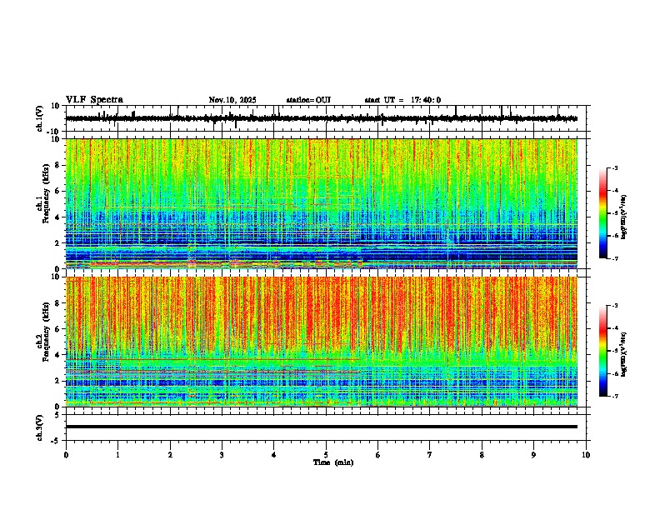Click the "4" kHz tick on ch.1 spectrogram
Screen dimensions: 660x510
click(x=57, y=217)
